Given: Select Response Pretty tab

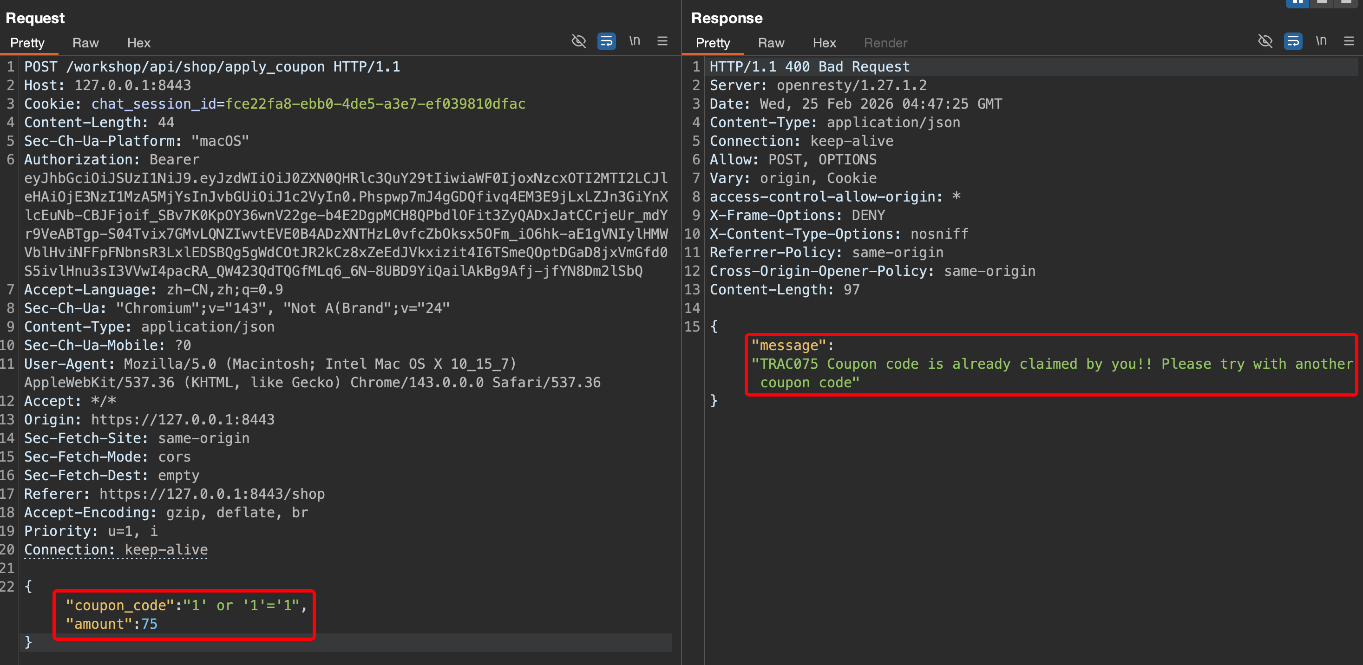Looking at the screenshot, I should click(x=712, y=43).
